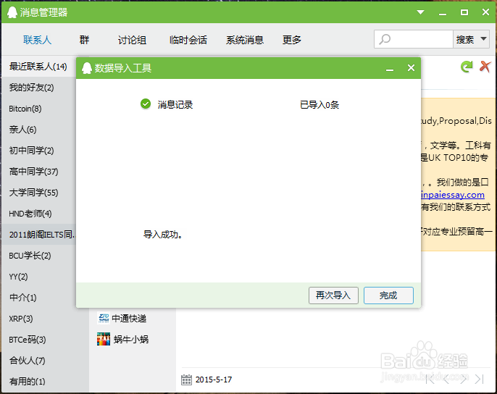This screenshot has width=497, height=394.
Task: Select the 中介(1) group
Action: tap(38, 298)
